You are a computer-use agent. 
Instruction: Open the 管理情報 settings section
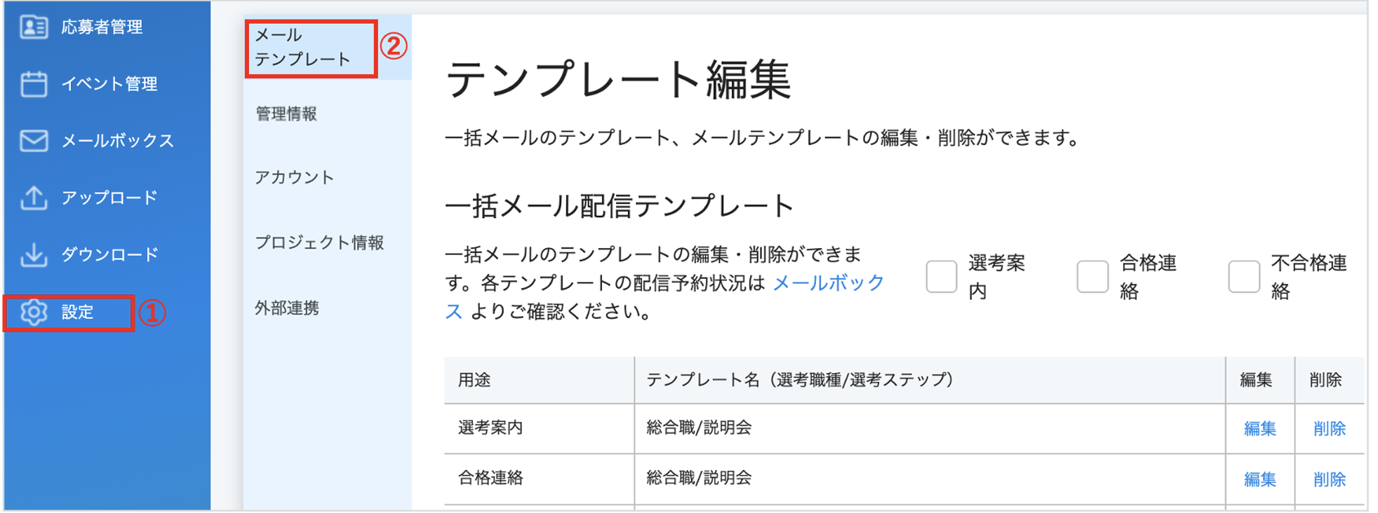pyautogui.click(x=286, y=114)
